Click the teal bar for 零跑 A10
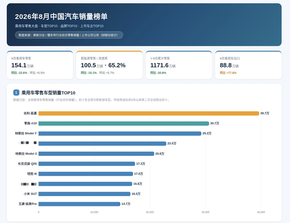290x223 pixels. tap(124, 124)
